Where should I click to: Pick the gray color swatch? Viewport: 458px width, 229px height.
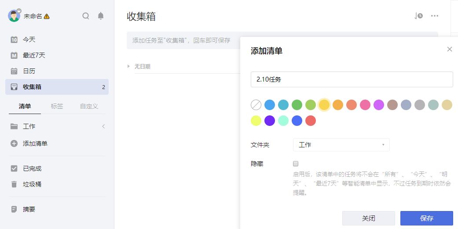coord(420,105)
